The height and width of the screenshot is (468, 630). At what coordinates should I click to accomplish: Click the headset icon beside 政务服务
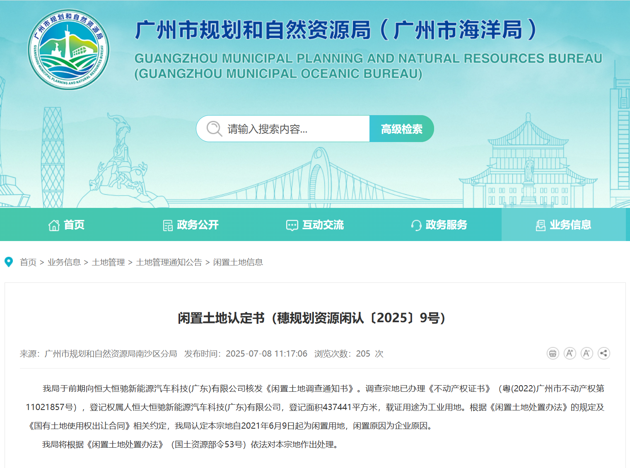click(x=416, y=225)
